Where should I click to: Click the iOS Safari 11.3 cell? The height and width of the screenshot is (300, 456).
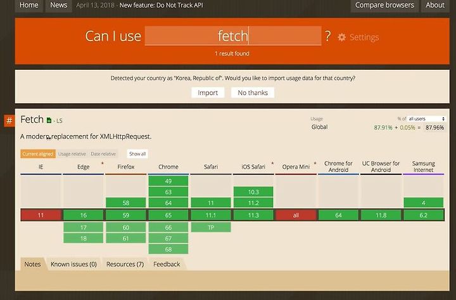[253, 215]
